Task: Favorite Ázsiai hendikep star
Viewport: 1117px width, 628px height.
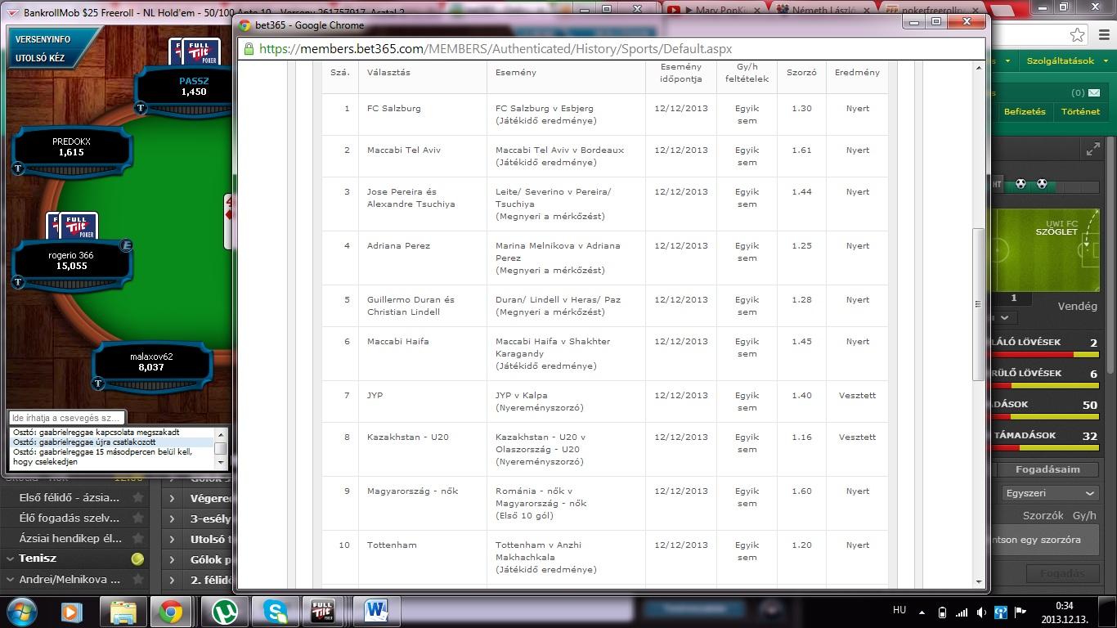Action: pyautogui.click(x=138, y=538)
